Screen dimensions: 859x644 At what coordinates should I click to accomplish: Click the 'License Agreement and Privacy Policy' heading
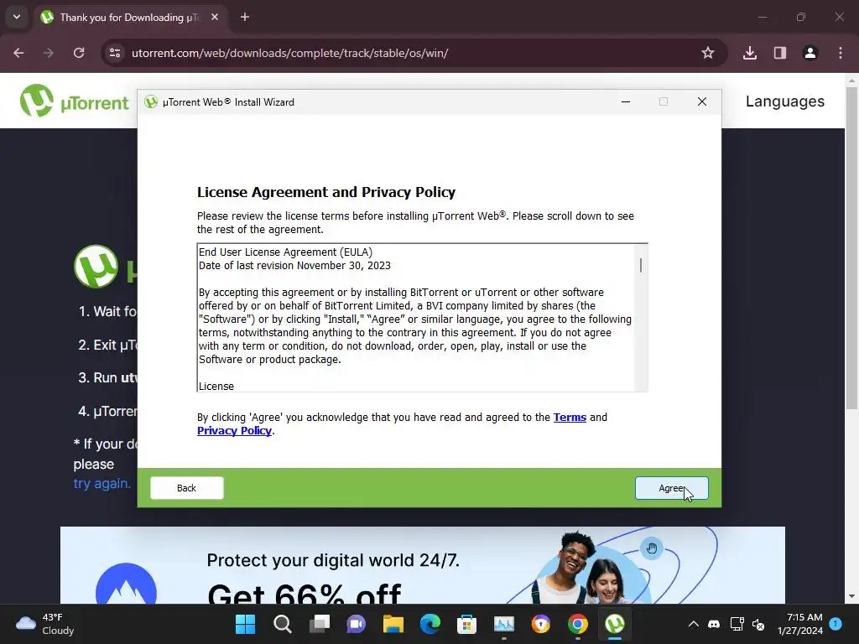[326, 192]
